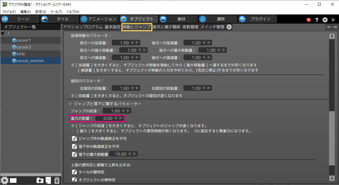Open the アニメーション section
Image resolution: width=339 pixels, height=185 pixels.
click(99, 19)
